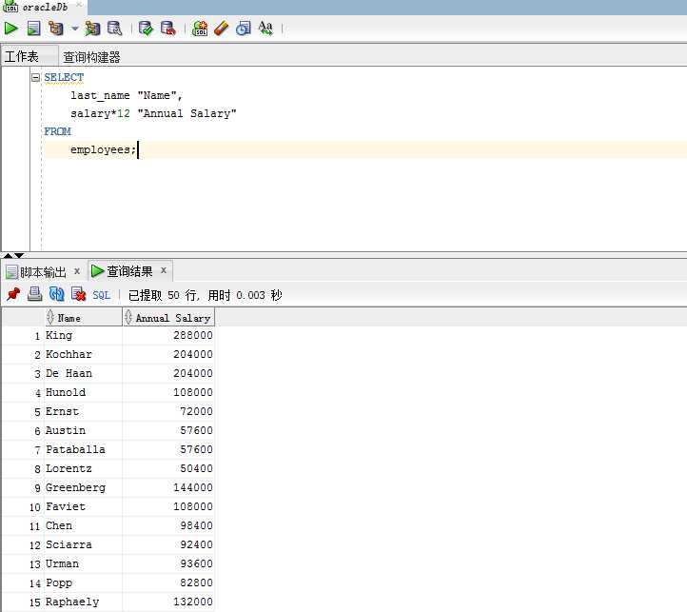Viewport: 687px width, 612px height.
Task: Click the SQL History toolbar icon
Action: [x=244, y=29]
